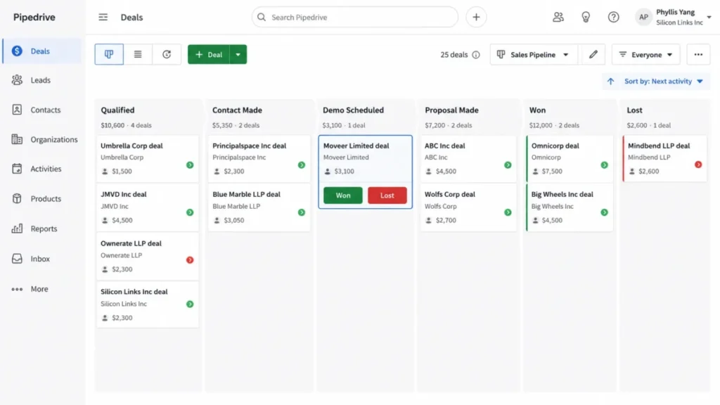
Task: Go to Deals in sidebar
Action: click(41, 51)
